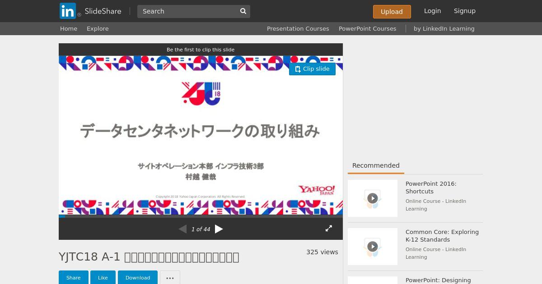
Task: Click the slide counter 1 of 44
Action: coord(201,229)
